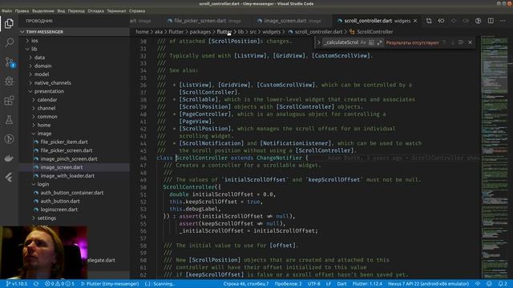Viewport: 513px width, 288px height.
Task: Click Flutter (timy-messenger) debug launch in the status bar
Action: (110, 284)
